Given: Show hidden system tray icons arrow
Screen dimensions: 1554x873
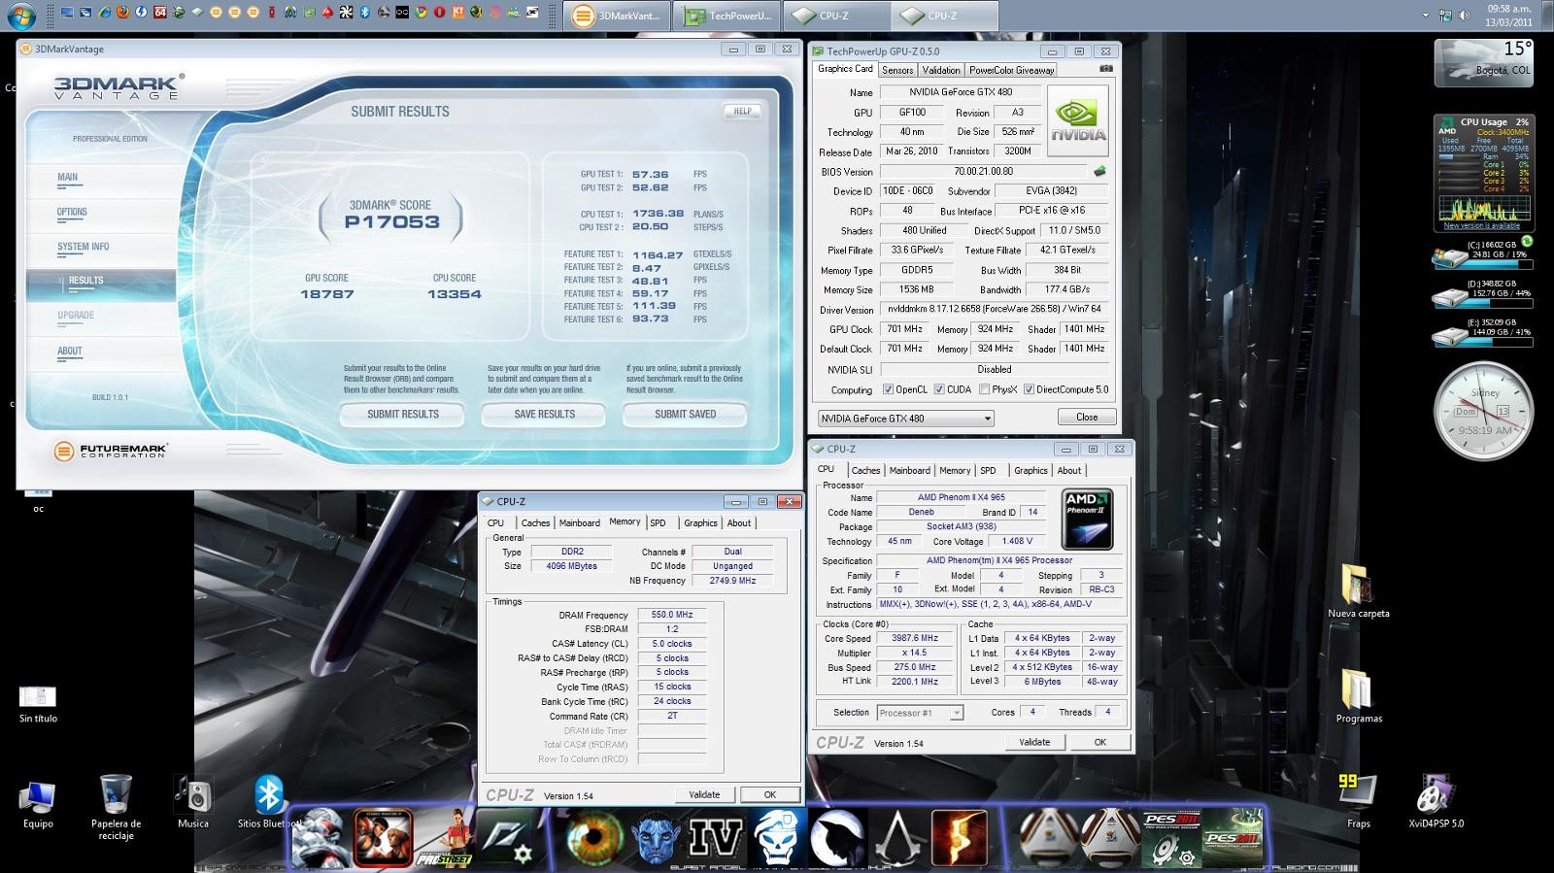Looking at the screenshot, I should click(1426, 16).
